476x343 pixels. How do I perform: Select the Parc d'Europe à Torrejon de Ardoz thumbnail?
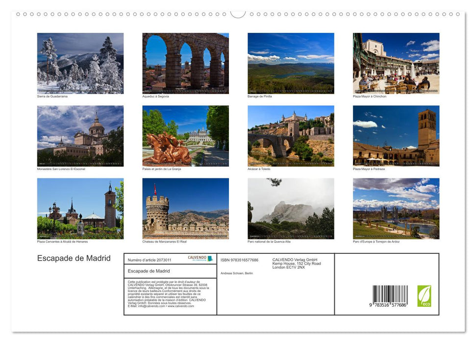[x=396, y=208]
